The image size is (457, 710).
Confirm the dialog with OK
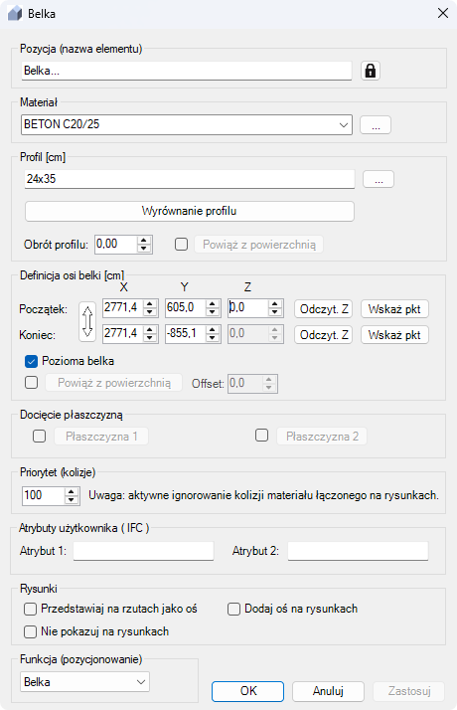point(248,691)
